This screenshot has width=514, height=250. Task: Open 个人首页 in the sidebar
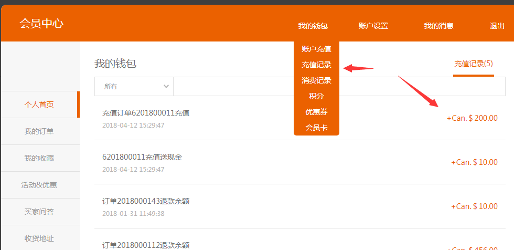[39, 105]
